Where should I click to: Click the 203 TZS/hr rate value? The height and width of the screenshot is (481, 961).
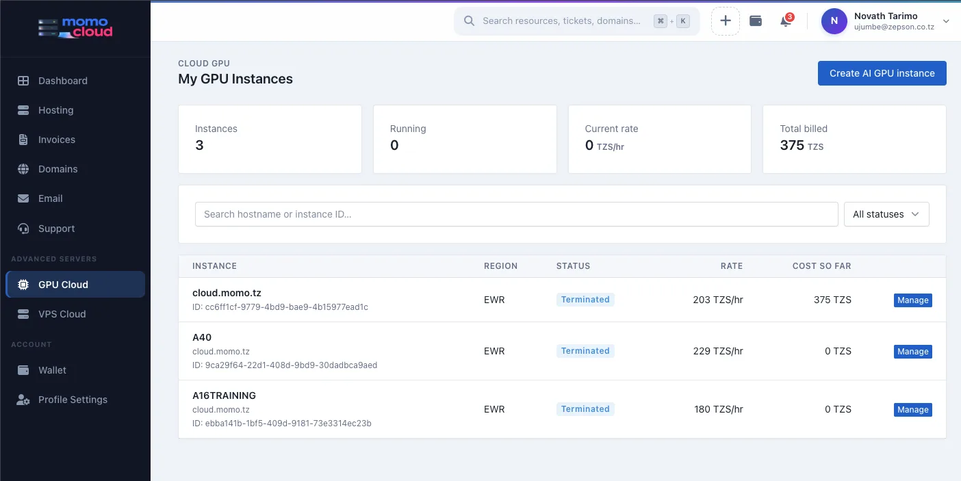[x=717, y=300]
